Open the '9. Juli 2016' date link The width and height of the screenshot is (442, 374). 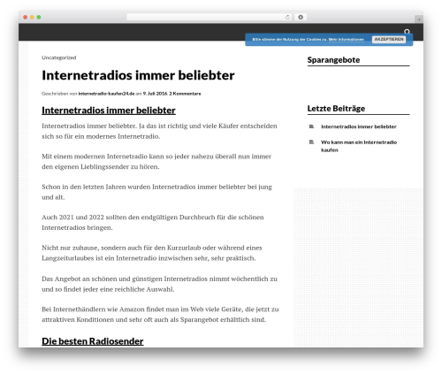pyautogui.click(x=155, y=94)
